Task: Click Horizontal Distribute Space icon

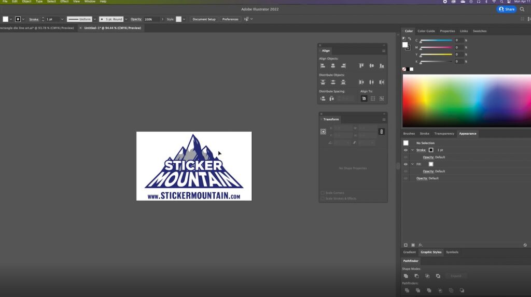Action: [x=331, y=98]
